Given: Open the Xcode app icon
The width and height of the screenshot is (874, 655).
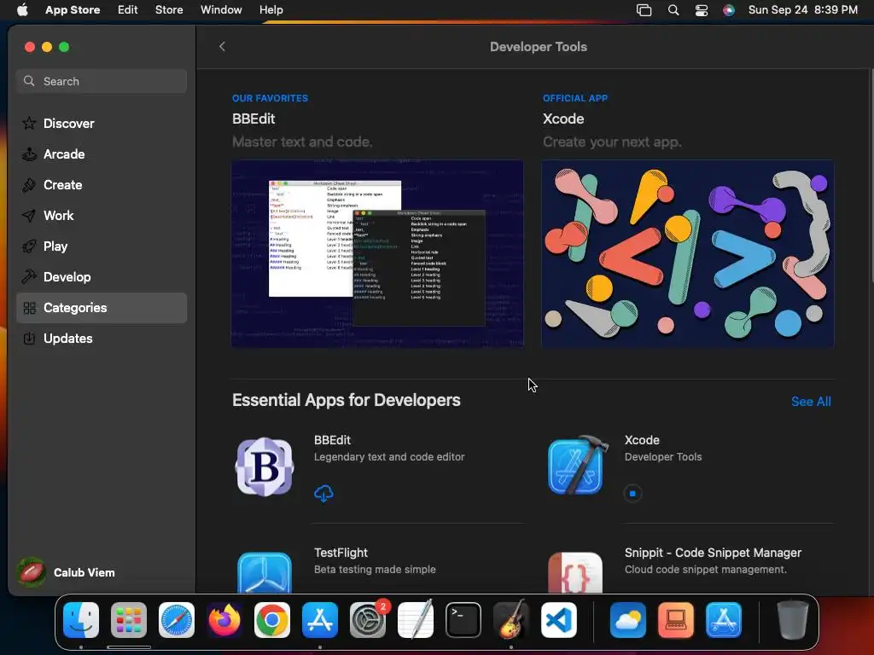Looking at the screenshot, I should (577, 466).
